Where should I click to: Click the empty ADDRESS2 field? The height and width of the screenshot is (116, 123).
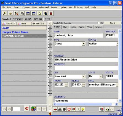(86, 68)
